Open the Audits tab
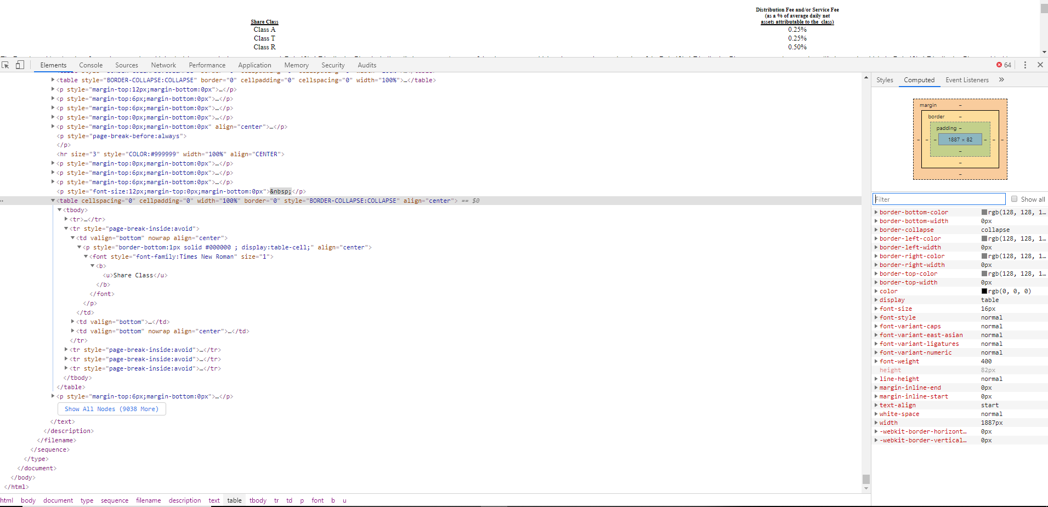The width and height of the screenshot is (1048, 507). pyautogui.click(x=367, y=65)
